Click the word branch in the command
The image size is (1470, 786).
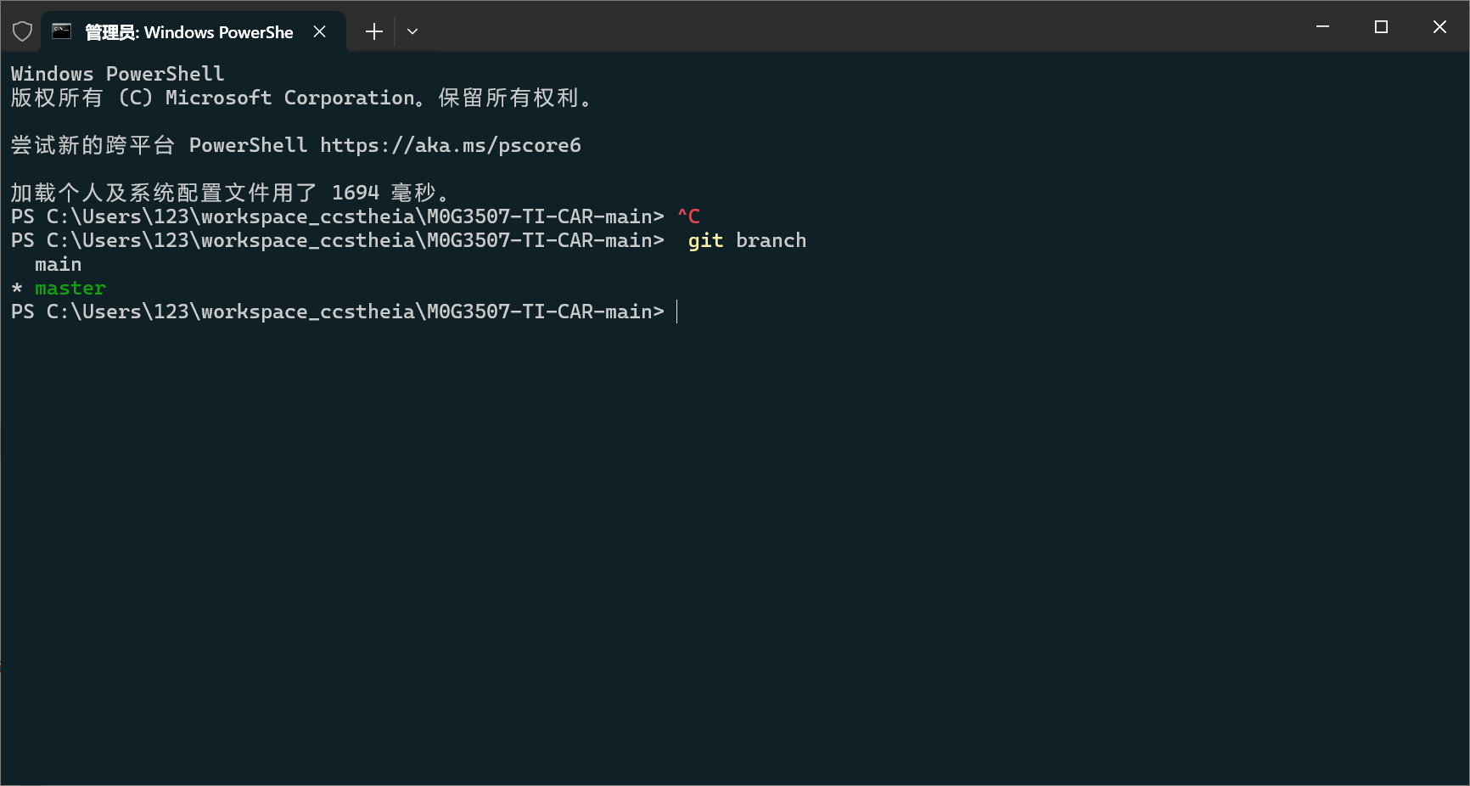point(771,241)
